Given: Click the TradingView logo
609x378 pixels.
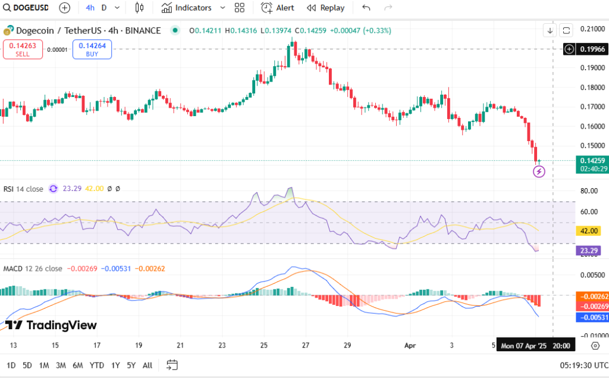Looking at the screenshot, I should 51,325.
